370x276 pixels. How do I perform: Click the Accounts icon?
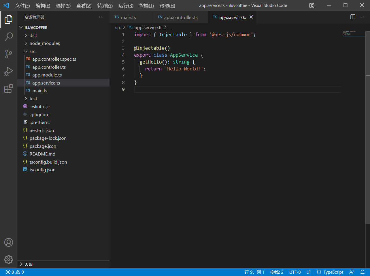pos(9,242)
